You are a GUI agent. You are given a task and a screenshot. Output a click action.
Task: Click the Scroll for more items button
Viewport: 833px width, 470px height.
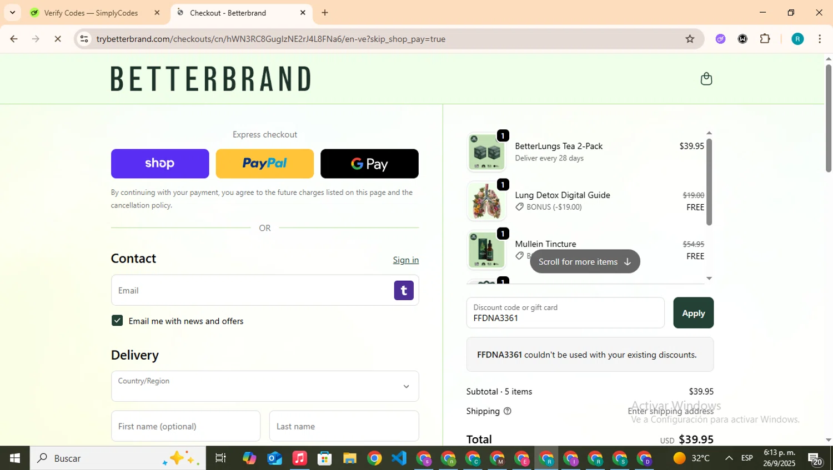coord(585,261)
